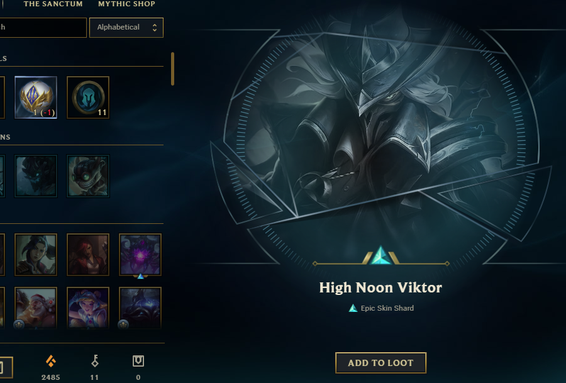Screen dimensions: 566x383
Task: Click the Hextech key icon
Action: coord(94,360)
